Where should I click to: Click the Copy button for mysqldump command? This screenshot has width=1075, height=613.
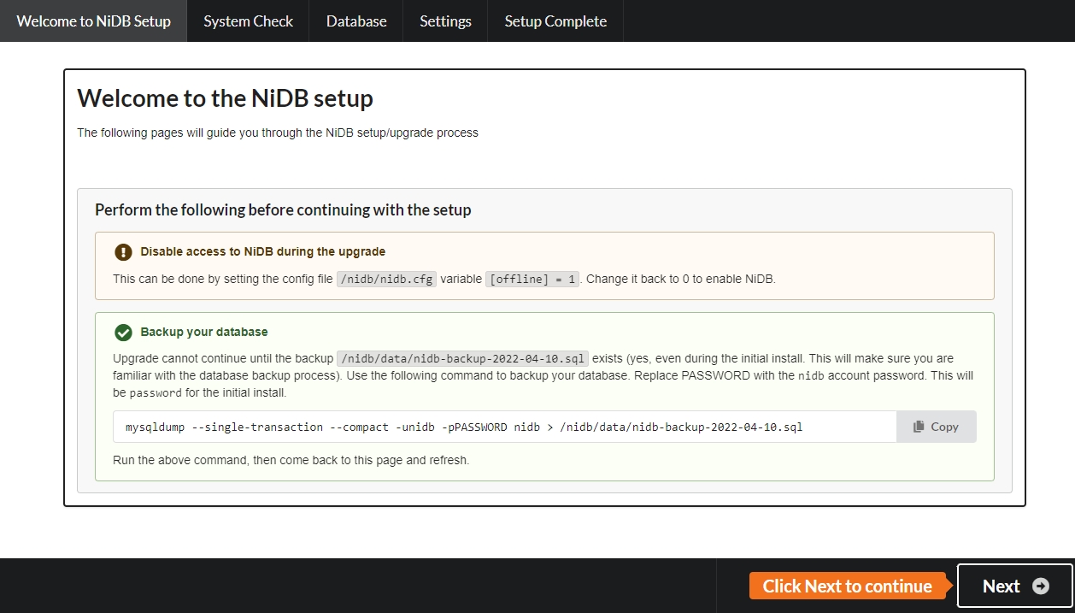pyautogui.click(x=936, y=427)
